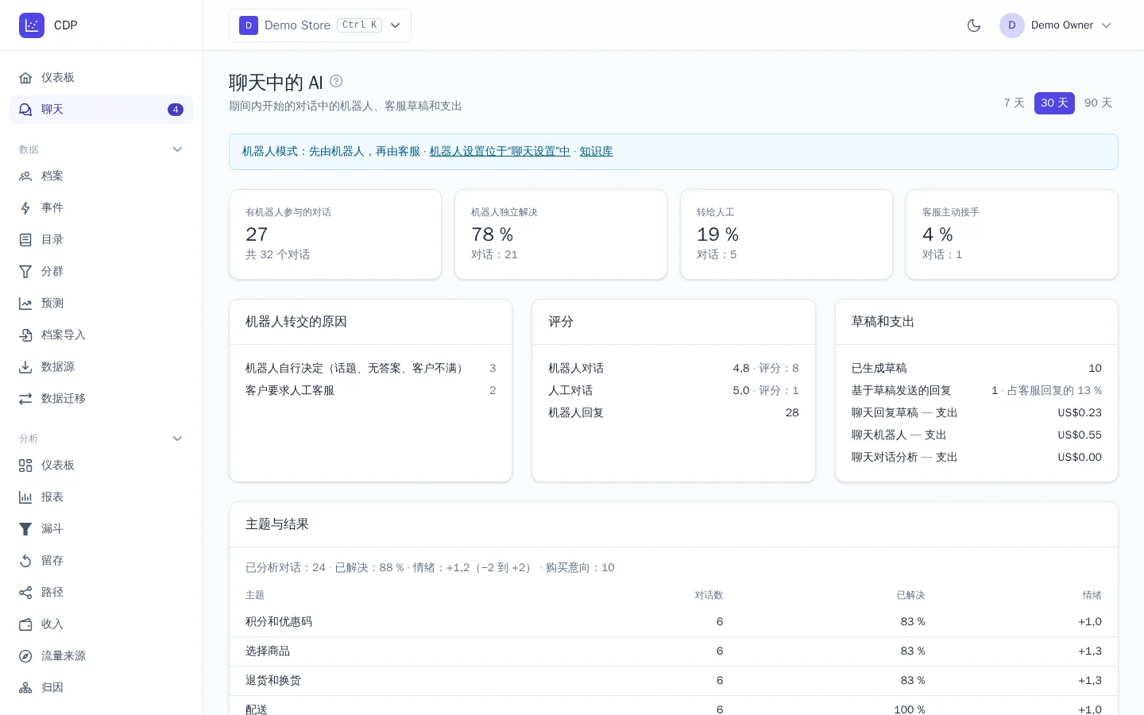Go to 漏斗 in sidebar
The width and height of the screenshot is (1144, 715).
[x=101, y=529]
